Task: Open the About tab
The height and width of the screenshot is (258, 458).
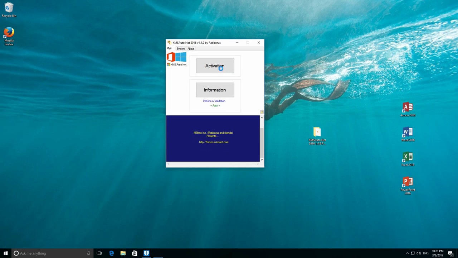Action: point(191,49)
